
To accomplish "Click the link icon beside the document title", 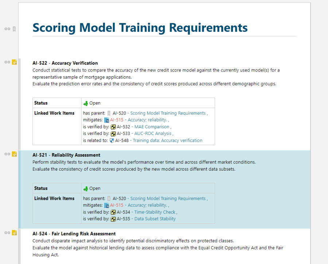I will click(7, 29).
